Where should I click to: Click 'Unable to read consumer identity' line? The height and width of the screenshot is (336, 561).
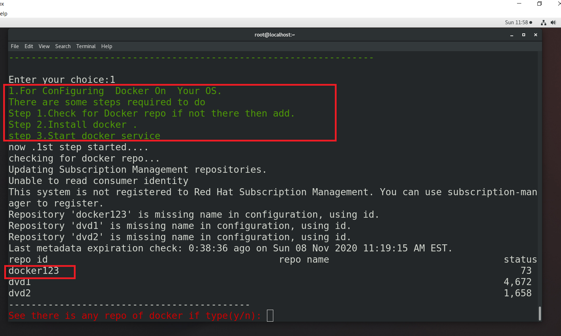(98, 181)
